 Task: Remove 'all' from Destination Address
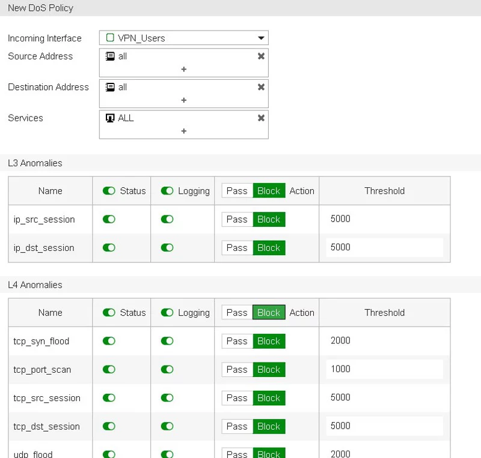[x=261, y=87]
